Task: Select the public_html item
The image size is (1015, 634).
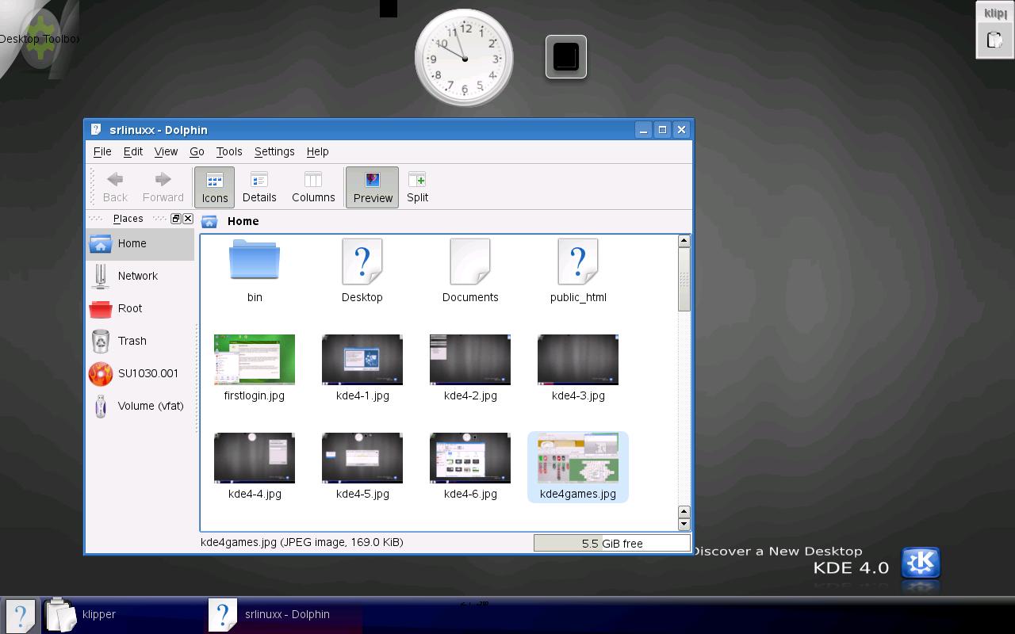Action: 578,271
